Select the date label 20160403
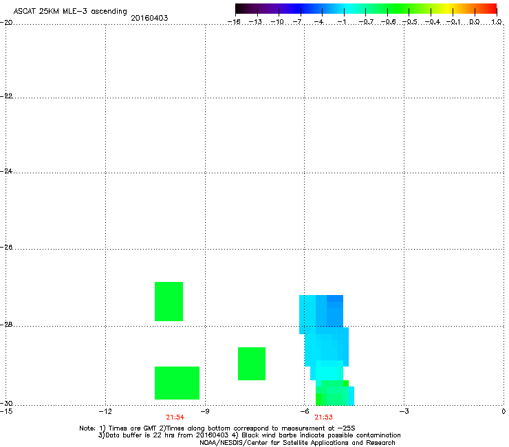This screenshot has width=509, height=447. coord(149,18)
